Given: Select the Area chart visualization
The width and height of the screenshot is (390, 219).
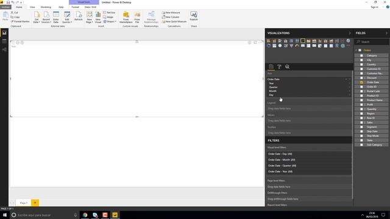Looking at the screenshot, I should coord(308,41).
